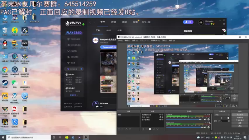Click Windows taskbar search box
249x140 pixels.
[x=29, y=138]
